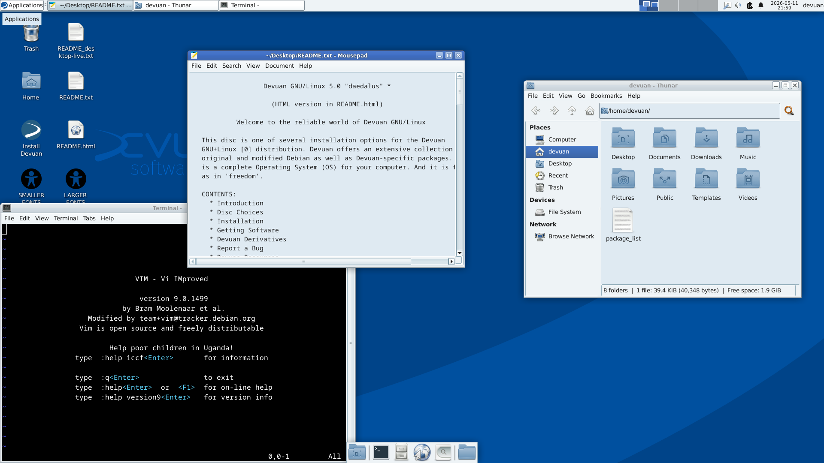Viewport: 824px width, 463px height.
Task: Open the Trash desktop icon
Action: tap(31, 36)
